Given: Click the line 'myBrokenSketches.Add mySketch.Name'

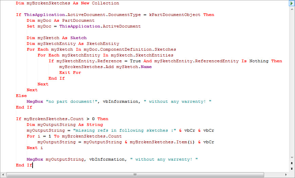Looking at the screenshot, I should click(x=105, y=67).
